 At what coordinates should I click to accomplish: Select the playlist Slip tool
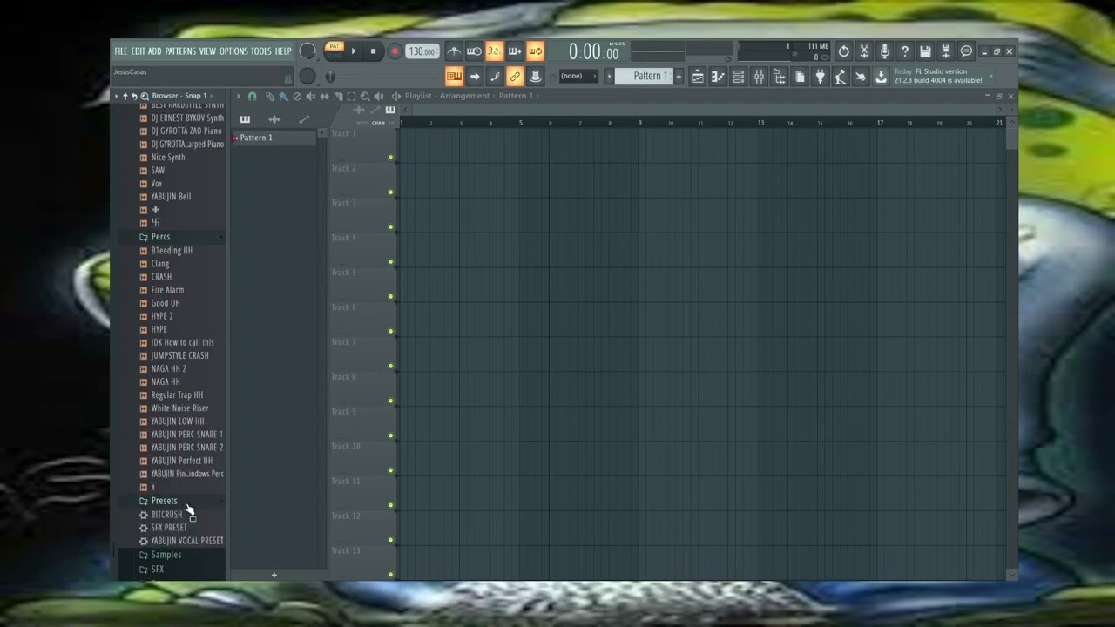[324, 96]
